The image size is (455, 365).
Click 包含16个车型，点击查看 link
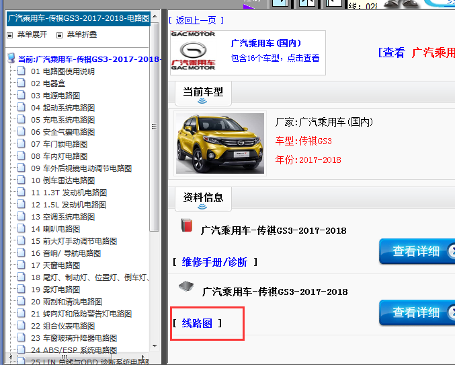click(x=275, y=58)
